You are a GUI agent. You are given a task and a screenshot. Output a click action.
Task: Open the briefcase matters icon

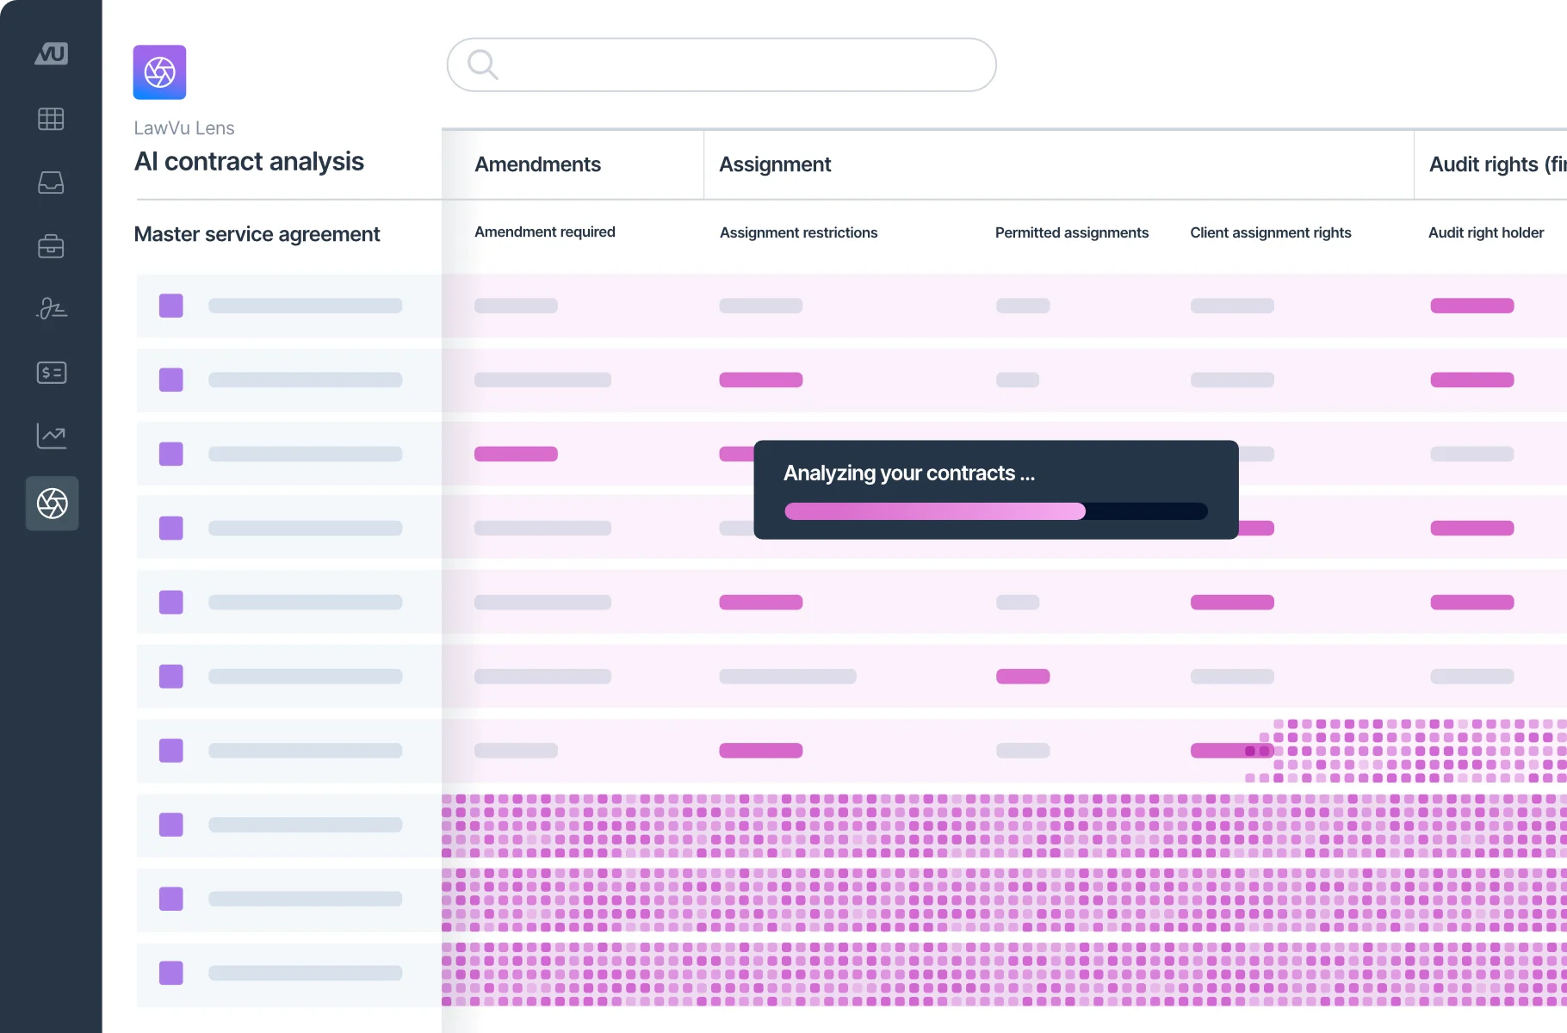(x=51, y=247)
